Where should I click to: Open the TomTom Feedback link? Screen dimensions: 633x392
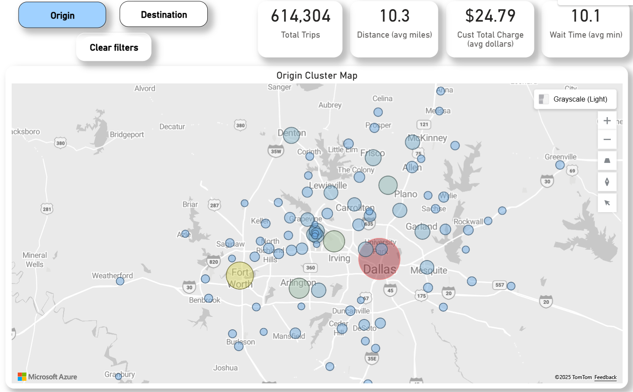point(605,377)
